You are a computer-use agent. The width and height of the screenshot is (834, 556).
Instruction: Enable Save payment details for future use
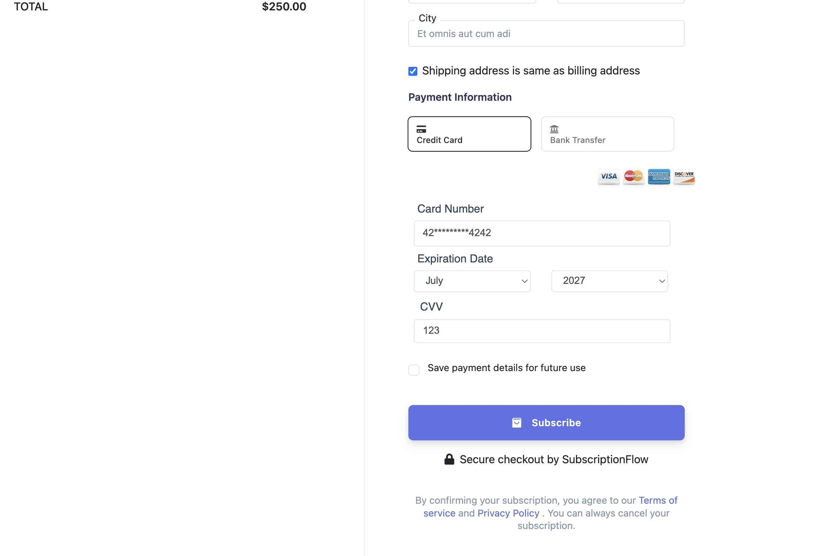(414, 370)
